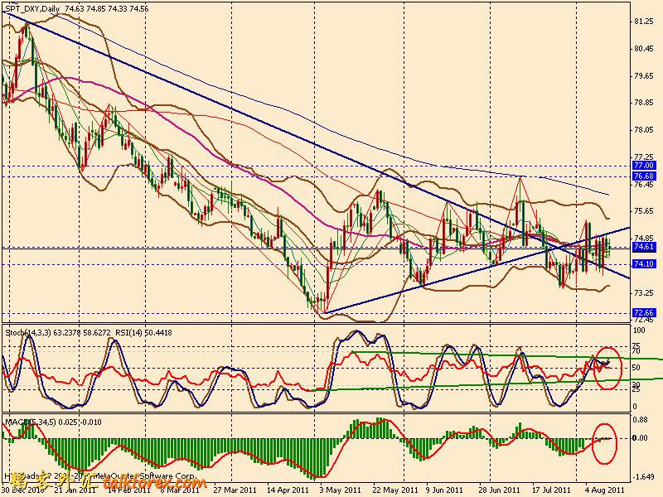
Task: Click the MACD(5,34,5) indicator label
Action: click(31, 422)
